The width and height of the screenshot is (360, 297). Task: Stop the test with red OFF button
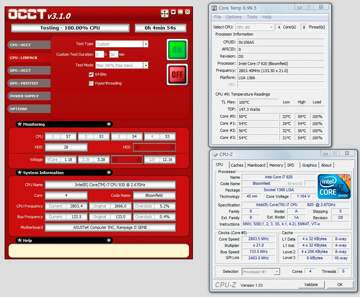point(177,74)
